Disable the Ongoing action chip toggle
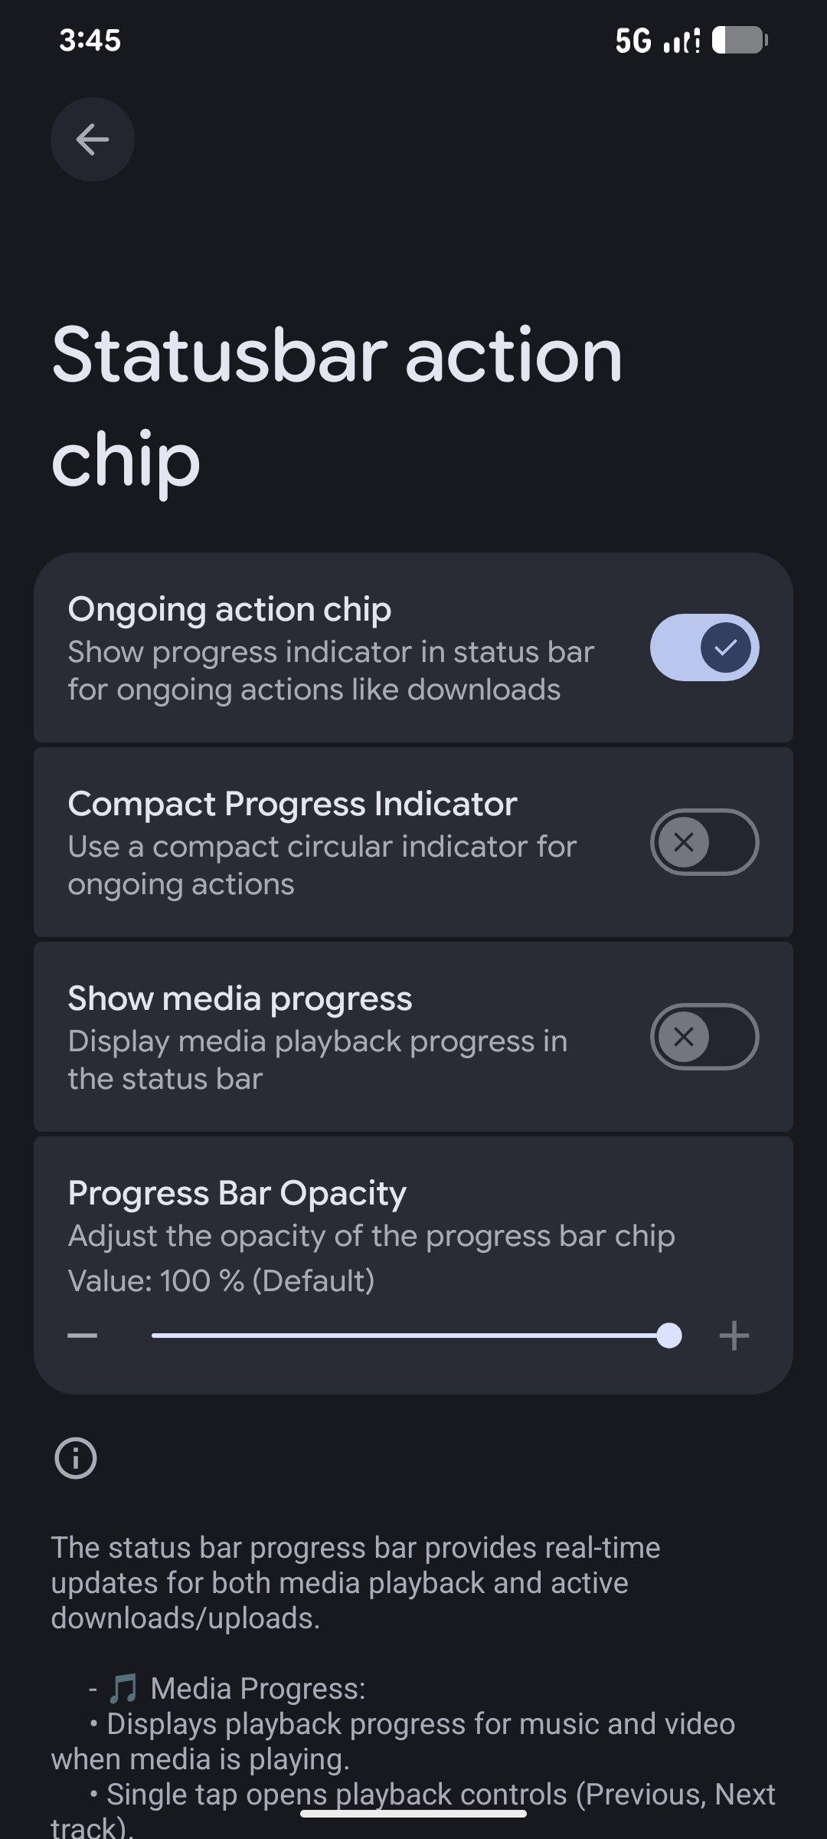The width and height of the screenshot is (827, 1839). coord(704,647)
